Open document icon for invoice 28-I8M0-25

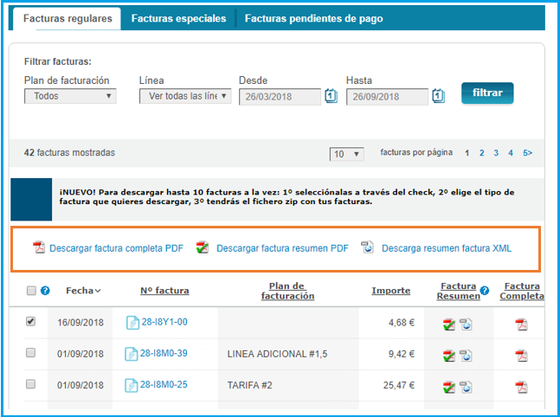[x=131, y=385]
